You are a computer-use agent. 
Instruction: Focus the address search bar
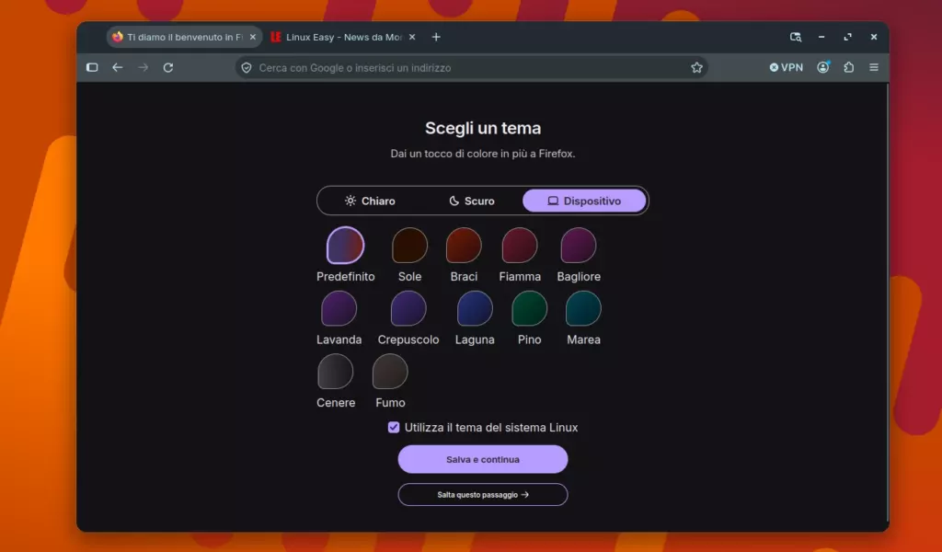[472, 68]
